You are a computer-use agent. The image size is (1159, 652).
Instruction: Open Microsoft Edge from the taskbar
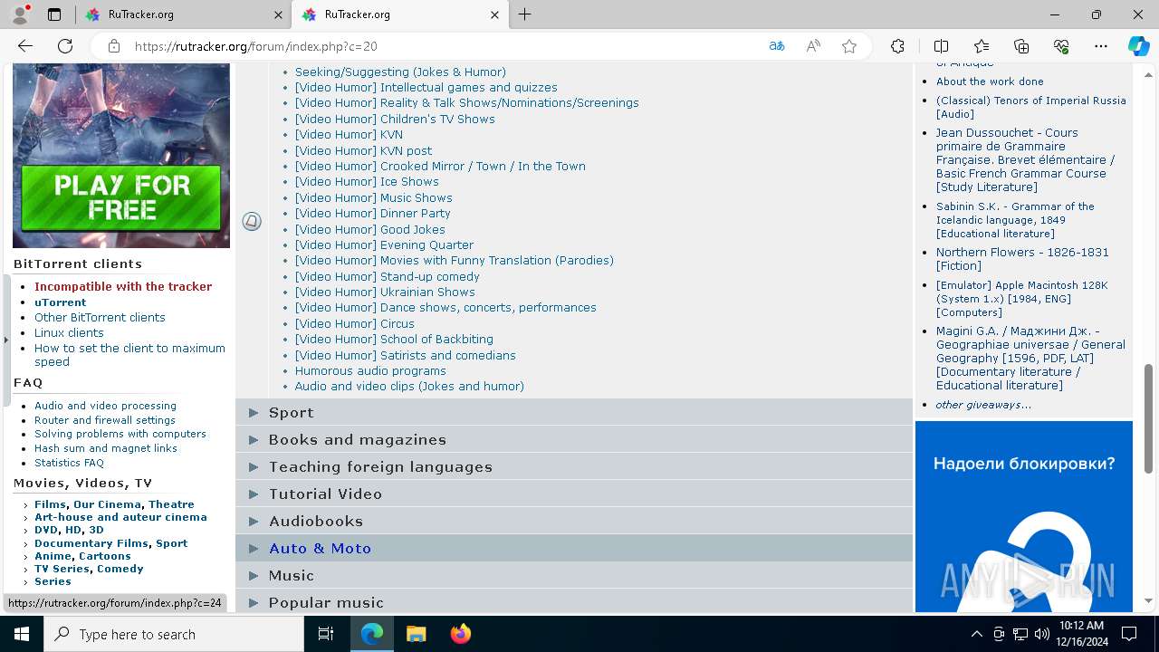click(372, 634)
